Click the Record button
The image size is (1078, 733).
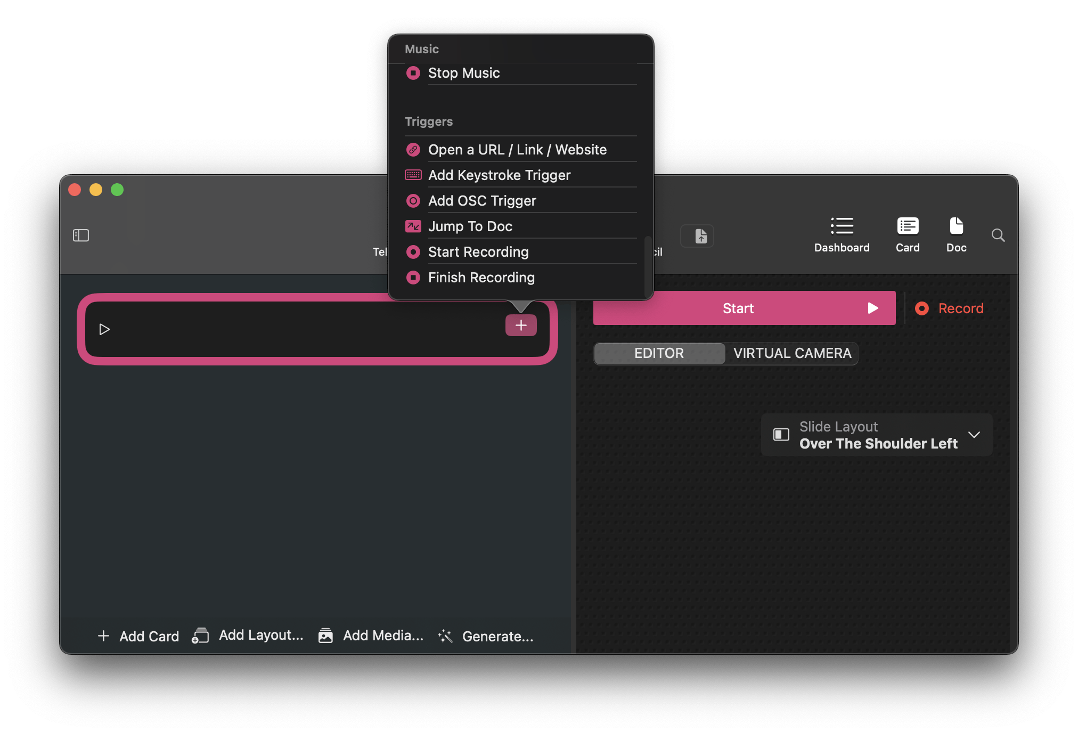pos(949,308)
